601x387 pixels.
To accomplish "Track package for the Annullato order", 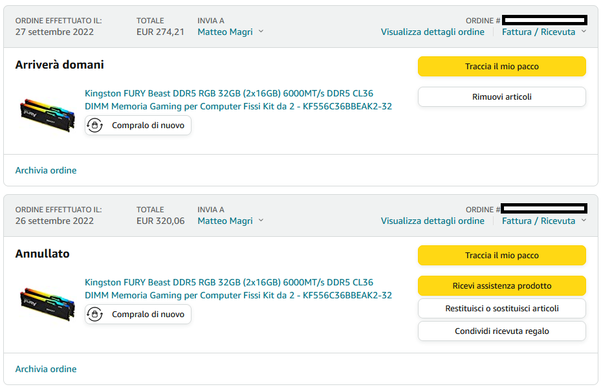I will coord(502,256).
